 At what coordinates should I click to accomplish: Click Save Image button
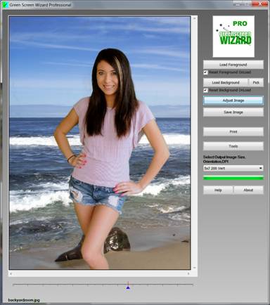pyautogui.click(x=233, y=112)
